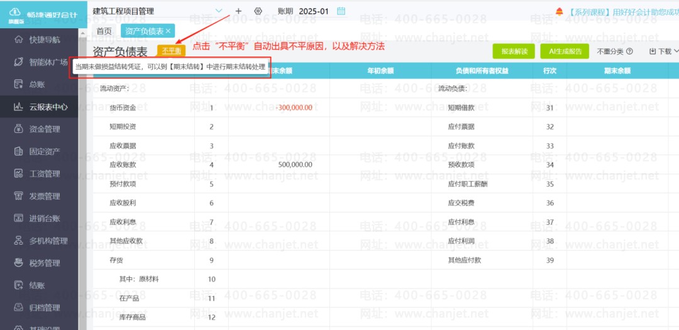Open the 下载 dropdown menu
Image resolution: width=679 pixels, height=330 pixels.
click(664, 51)
